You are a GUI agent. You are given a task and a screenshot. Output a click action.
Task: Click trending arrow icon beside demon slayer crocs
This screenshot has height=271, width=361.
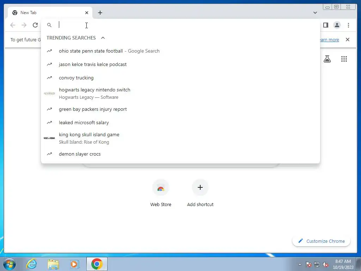[x=49, y=154]
